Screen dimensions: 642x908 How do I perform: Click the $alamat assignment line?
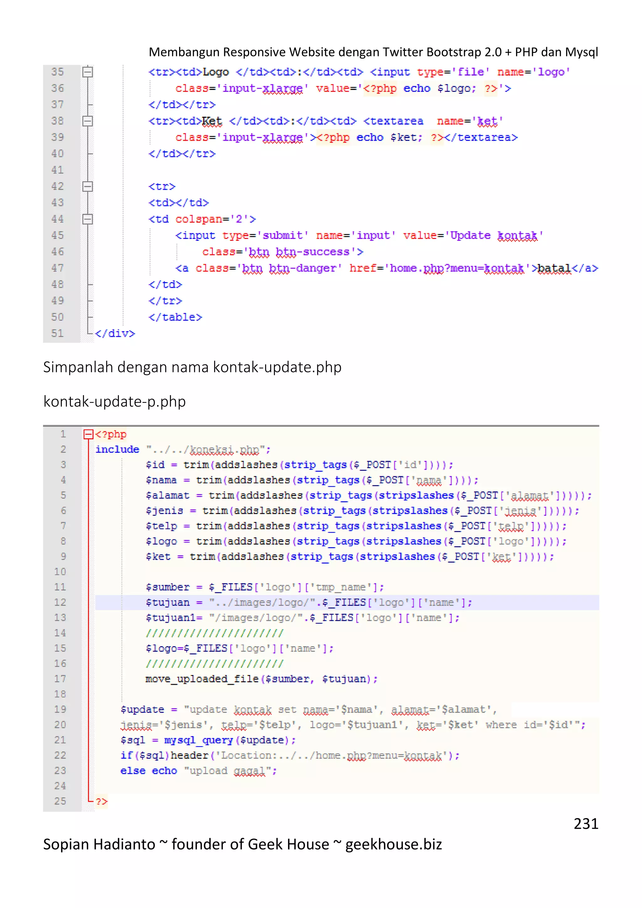[x=368, y=495]
